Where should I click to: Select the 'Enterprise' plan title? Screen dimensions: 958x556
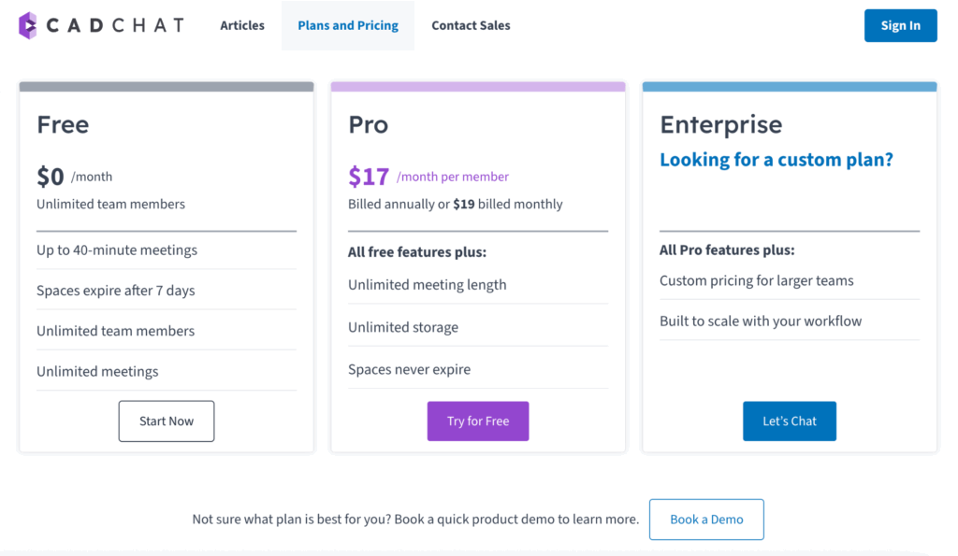tap(721, 124)
